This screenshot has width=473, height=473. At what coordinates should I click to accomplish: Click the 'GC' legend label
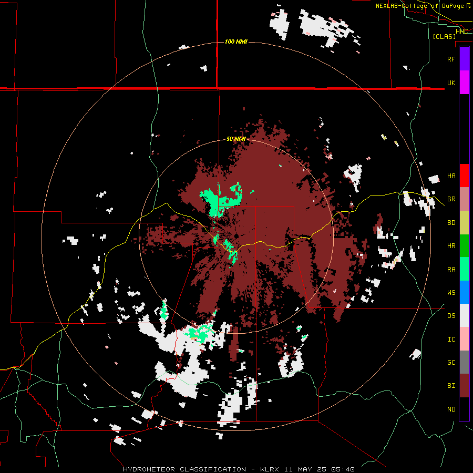(451, 362)
